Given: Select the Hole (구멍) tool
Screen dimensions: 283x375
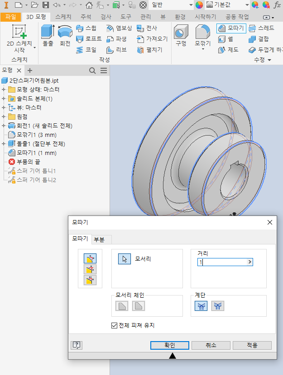Looking at the screenshot, I should (x=181, y=35).
